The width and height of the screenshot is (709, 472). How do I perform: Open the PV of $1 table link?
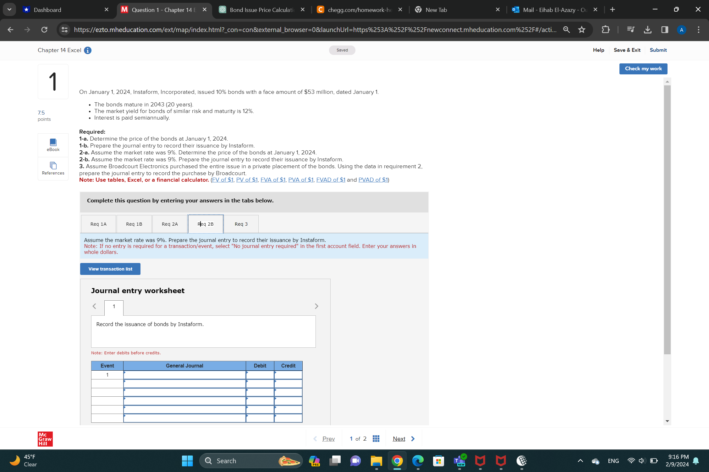(247, 180)
